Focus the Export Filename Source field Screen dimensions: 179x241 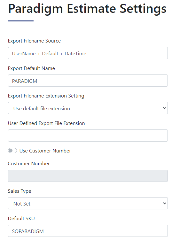click(x=88, y=53)
